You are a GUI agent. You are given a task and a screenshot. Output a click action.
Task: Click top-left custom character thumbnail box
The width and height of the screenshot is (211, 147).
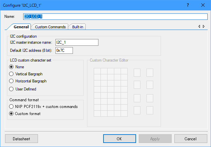(137, 72)
